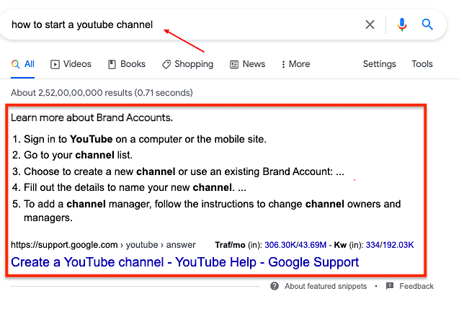
Task: Open search Settings
Action: point(379,64)
